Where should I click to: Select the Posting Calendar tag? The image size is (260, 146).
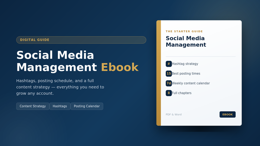click(87, 106)
